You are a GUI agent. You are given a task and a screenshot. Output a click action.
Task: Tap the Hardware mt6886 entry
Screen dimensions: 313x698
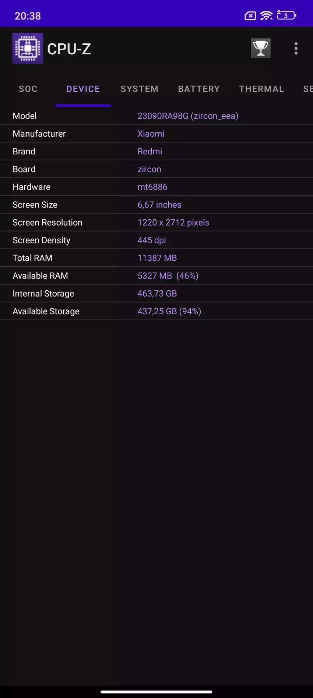[152, 187]
